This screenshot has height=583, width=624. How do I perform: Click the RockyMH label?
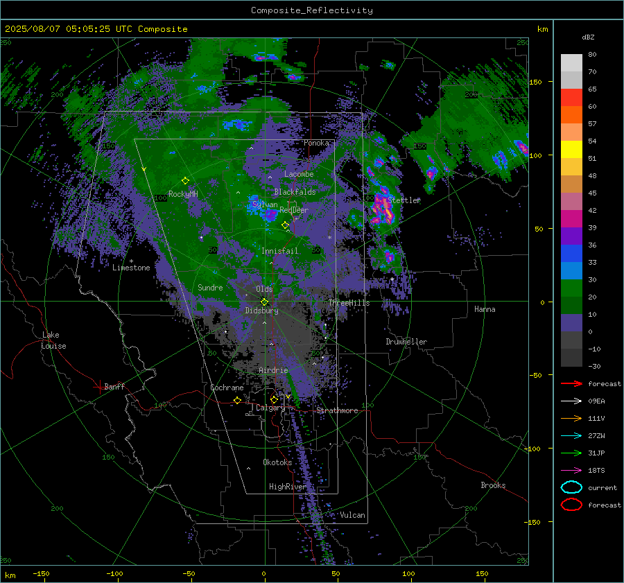tap(183, 194)
